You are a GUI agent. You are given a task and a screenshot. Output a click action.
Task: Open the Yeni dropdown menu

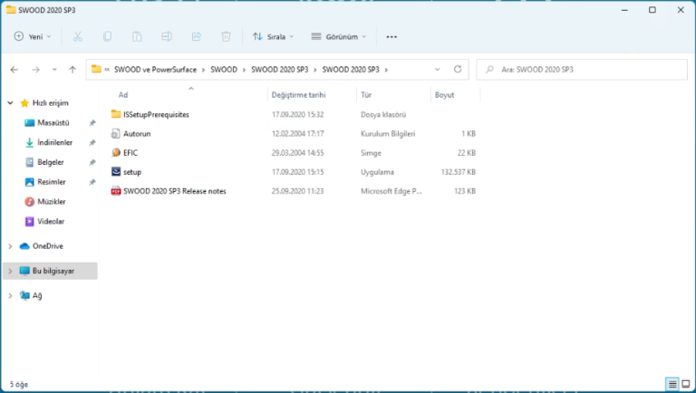[33, 36]
